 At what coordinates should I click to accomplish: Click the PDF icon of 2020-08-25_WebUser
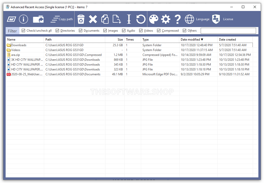coord(9,74)
